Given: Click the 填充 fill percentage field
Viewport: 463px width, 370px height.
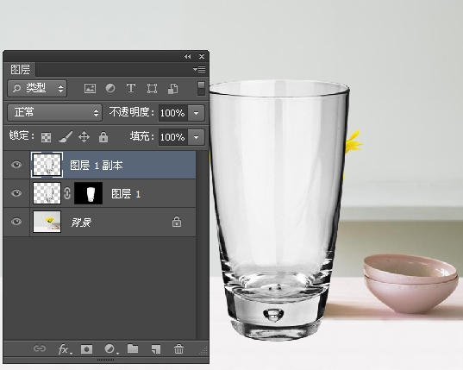Looking at the screenshot, I should coord(173,137).
